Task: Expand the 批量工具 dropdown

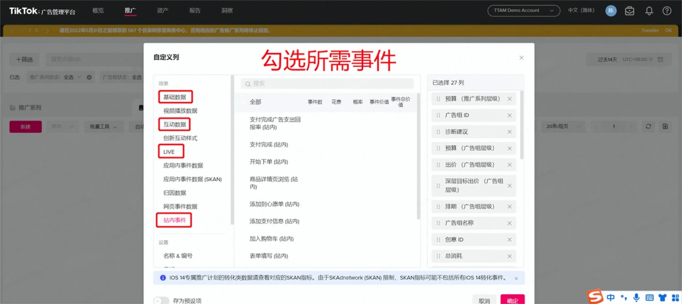Action: click(103, 127)
